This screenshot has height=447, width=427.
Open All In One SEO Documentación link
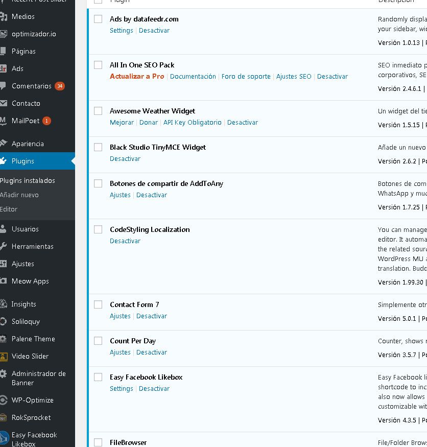coord(193,77)
